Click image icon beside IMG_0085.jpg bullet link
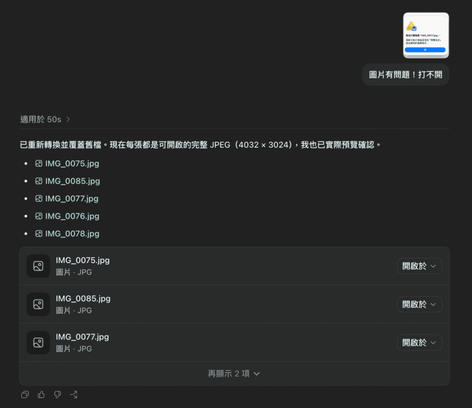This screenshot has width=472, height=408. [x=39, y=181]
